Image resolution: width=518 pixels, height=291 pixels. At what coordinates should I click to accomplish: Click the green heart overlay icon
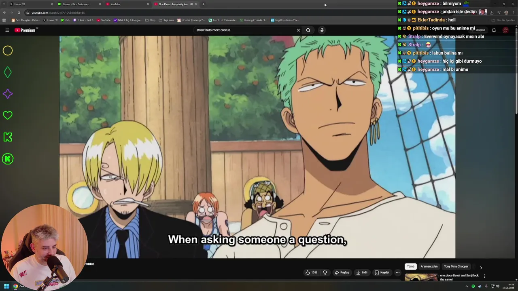8,115
